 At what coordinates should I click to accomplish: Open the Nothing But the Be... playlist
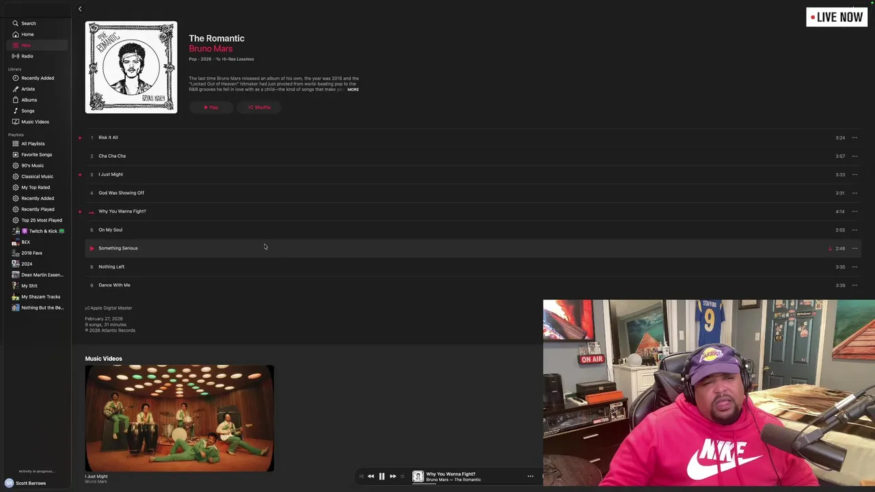pyautogui.click(x=38, y=307)
